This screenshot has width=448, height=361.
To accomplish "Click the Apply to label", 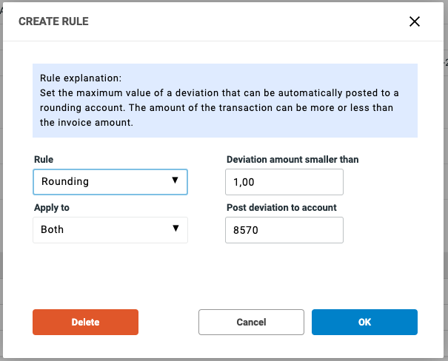I will point(52,208).
